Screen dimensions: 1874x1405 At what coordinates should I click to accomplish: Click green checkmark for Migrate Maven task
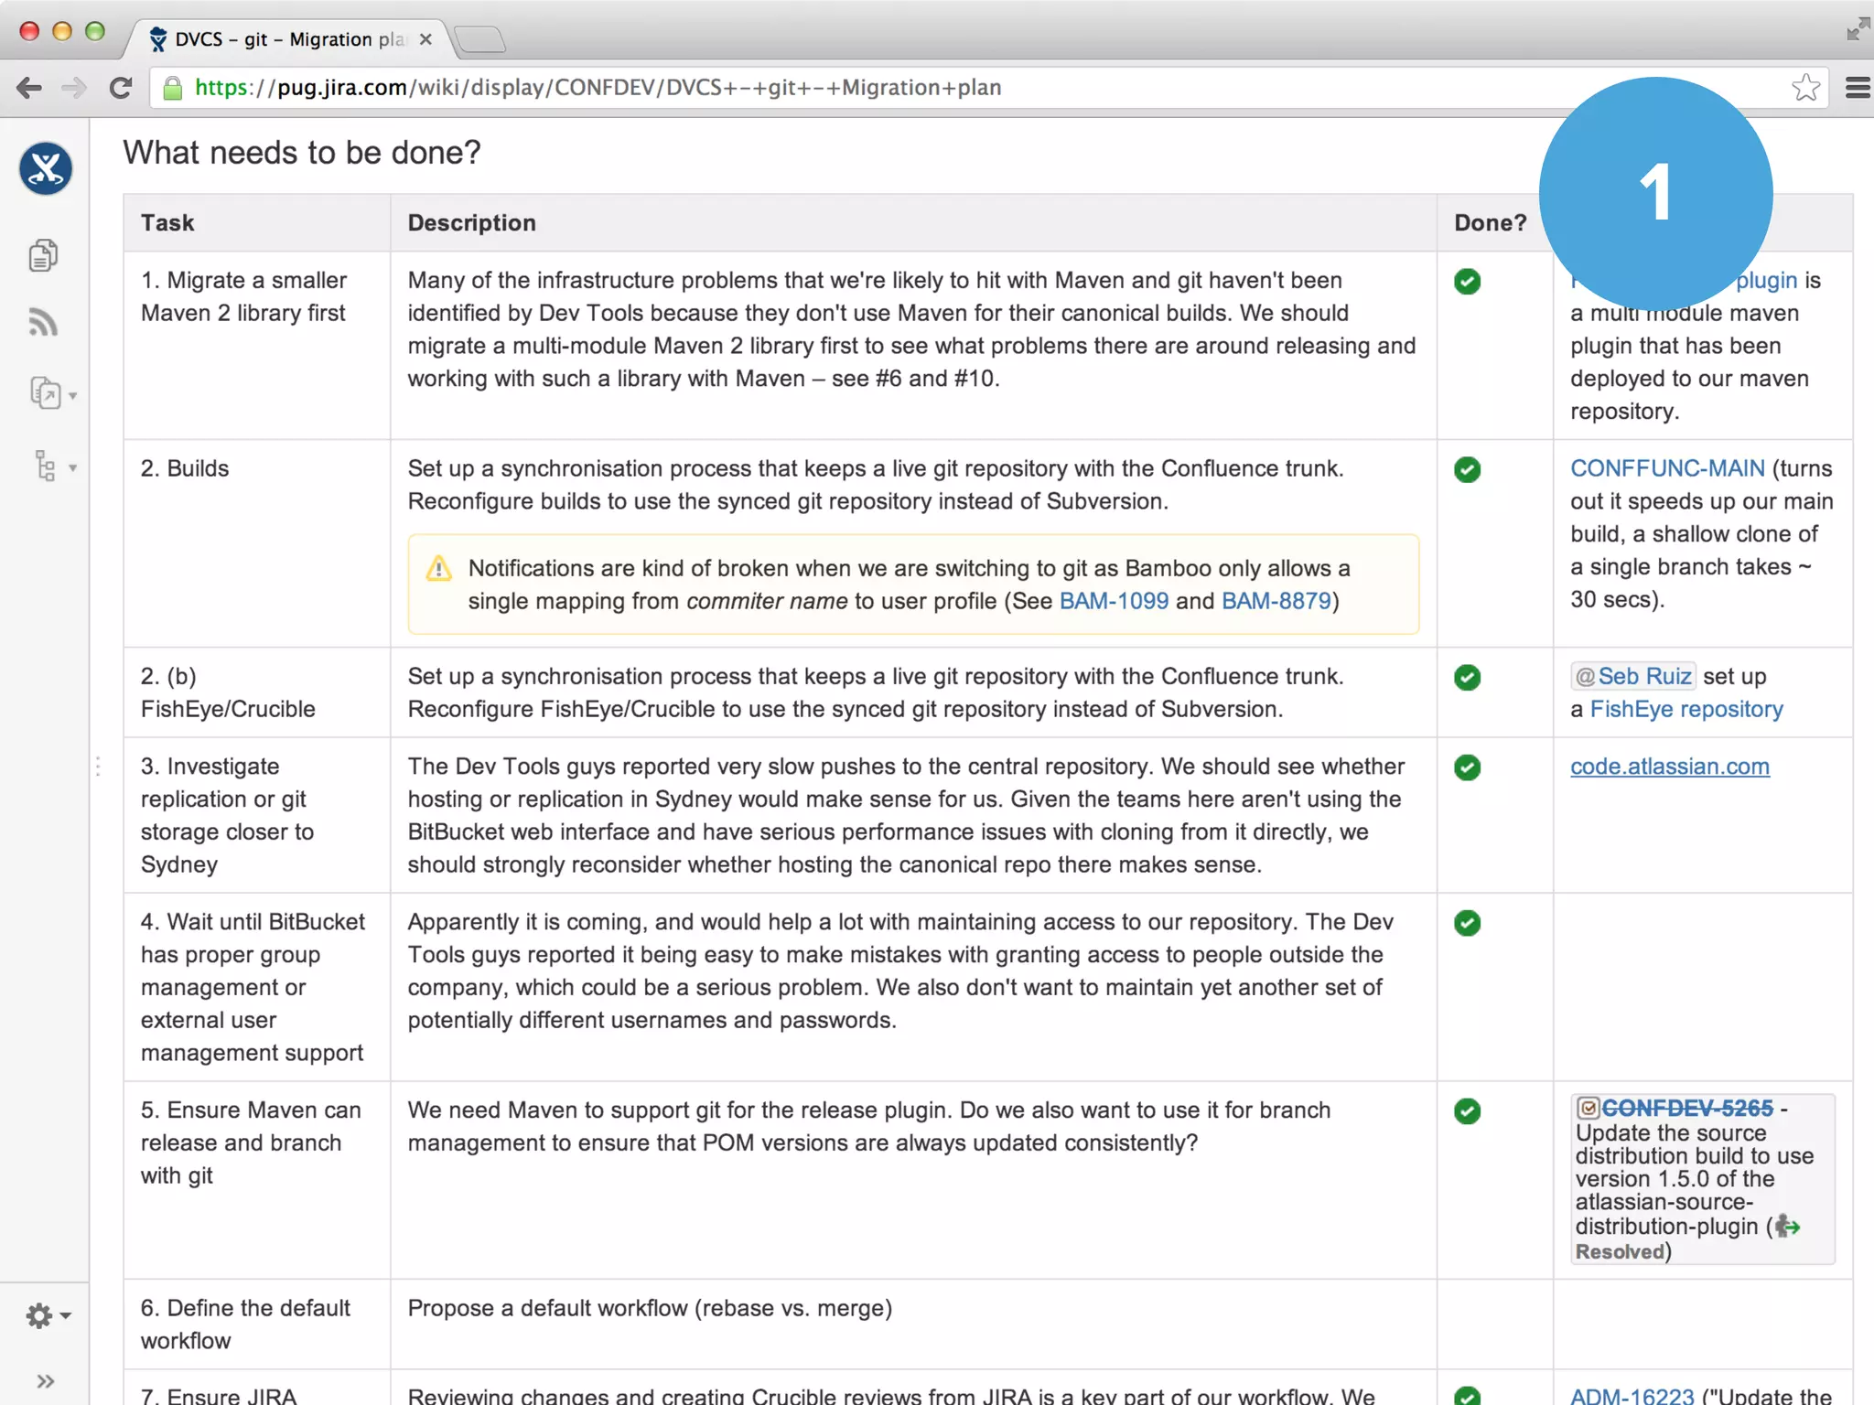[x=1467, y=282]
